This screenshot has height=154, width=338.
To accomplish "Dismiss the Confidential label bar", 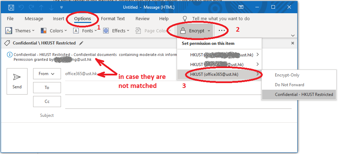I will click(x=293, y=43).
